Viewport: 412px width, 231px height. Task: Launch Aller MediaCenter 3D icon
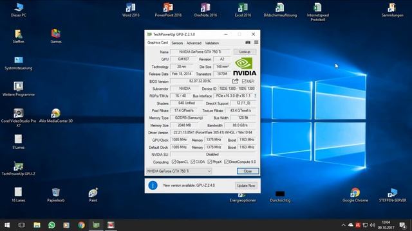pos(56,116)
